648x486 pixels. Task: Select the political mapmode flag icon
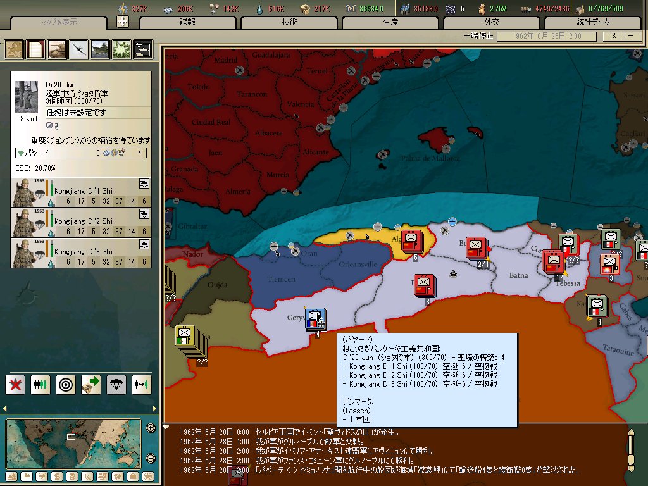[x=27, y=477]
